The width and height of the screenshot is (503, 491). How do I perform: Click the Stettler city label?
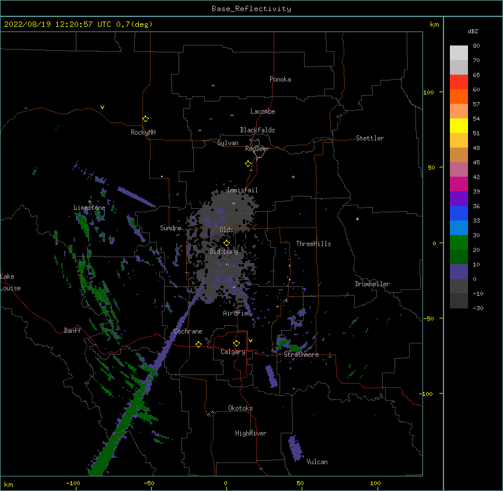pyautogui.click(x=370, y=138)
